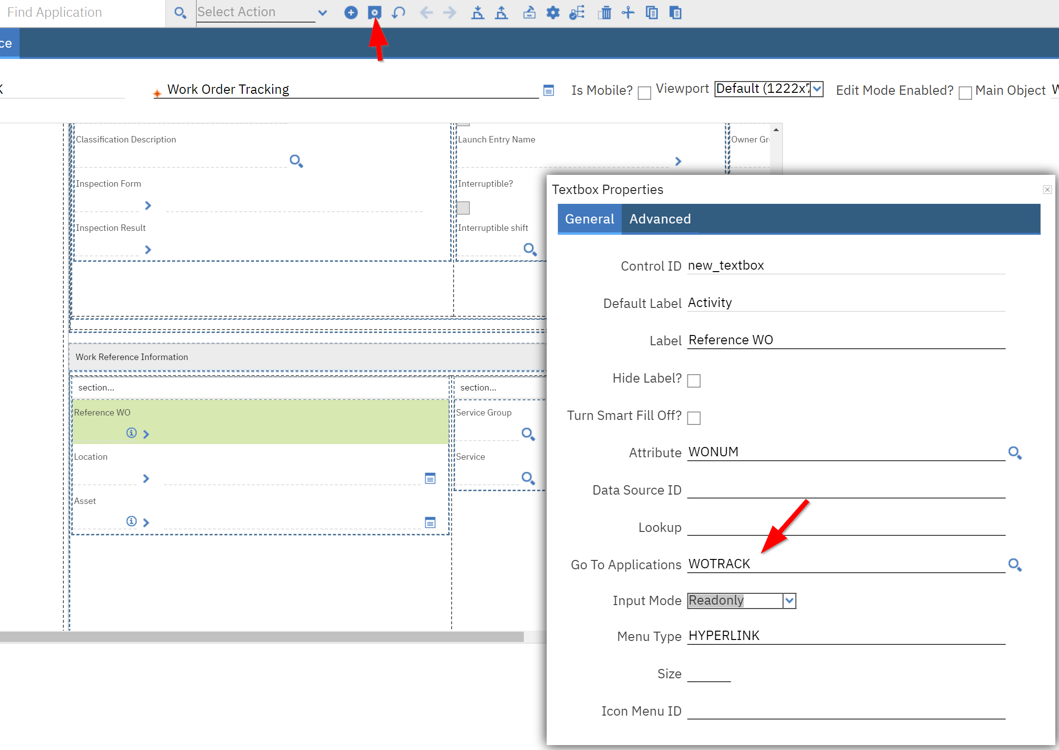Click the undo/revert icon in toolbar

coord(399,12)
